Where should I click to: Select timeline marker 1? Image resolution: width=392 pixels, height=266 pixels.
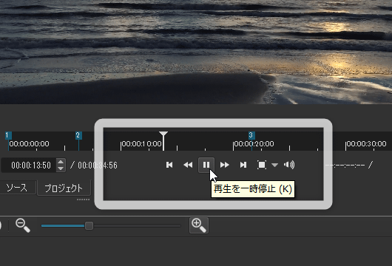coord(8,136)
